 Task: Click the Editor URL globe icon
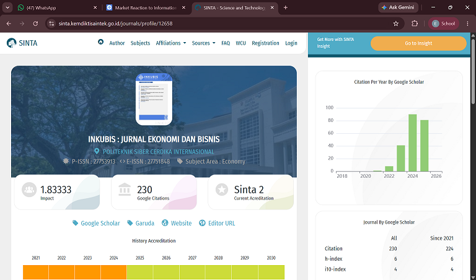coord(202,223)
